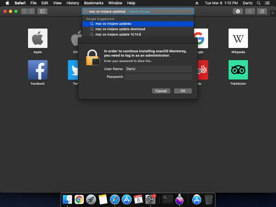Image resolution: width=276 pixels, height=207 pixels.
Task: Click the date and time in menu bar
Action: pyautogui.click(x=221, y=3)
